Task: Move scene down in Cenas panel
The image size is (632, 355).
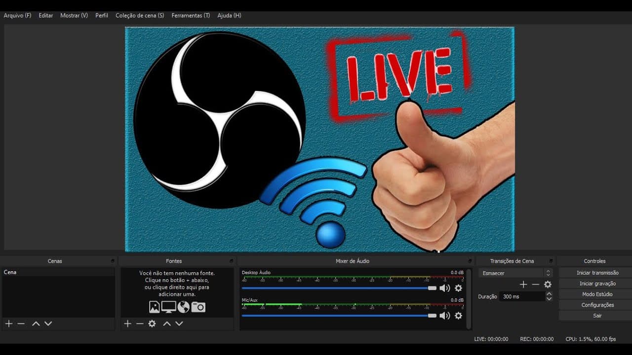Action: tap(48, 323)
